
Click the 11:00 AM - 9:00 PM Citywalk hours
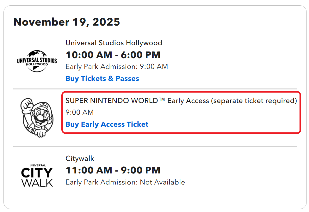[x=113, y=170]
